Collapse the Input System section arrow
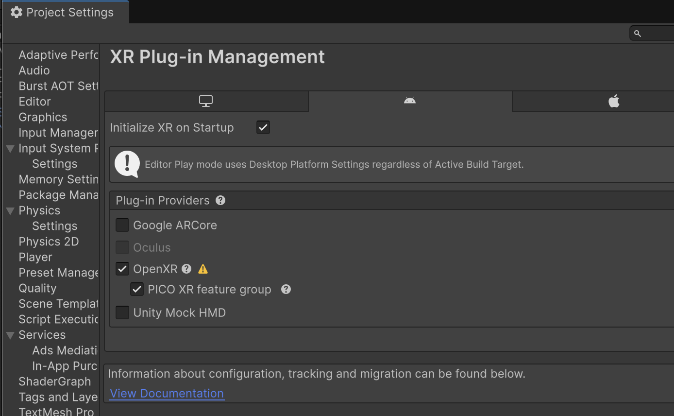 (10, 148)
